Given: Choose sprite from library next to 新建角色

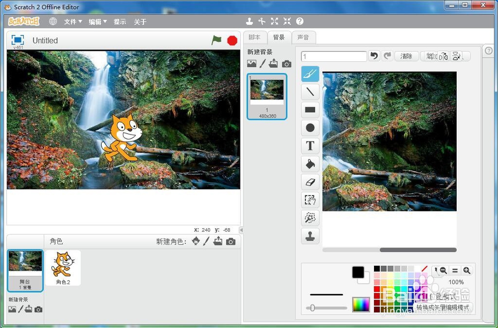Looking at the screenshot, I should coord(196,241).
